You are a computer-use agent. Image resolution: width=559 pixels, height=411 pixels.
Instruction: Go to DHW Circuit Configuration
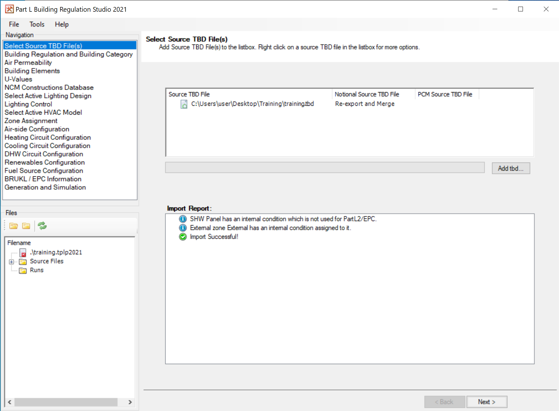(x=44, y=154)
